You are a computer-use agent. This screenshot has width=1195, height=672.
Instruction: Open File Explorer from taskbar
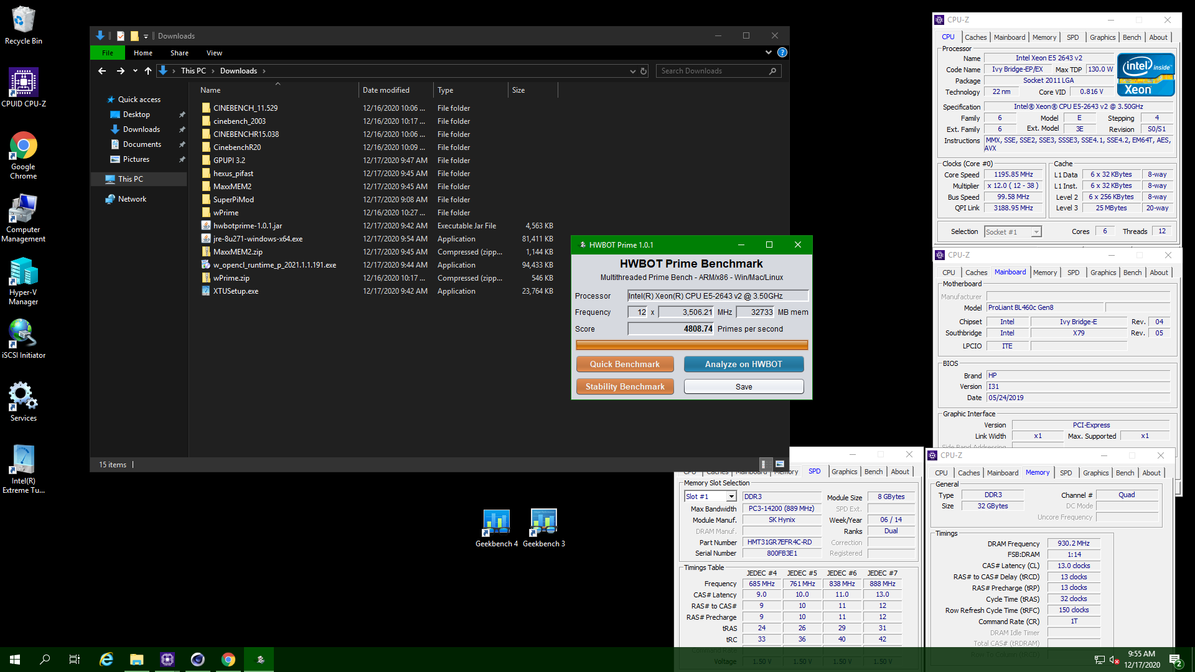(137, 660)
